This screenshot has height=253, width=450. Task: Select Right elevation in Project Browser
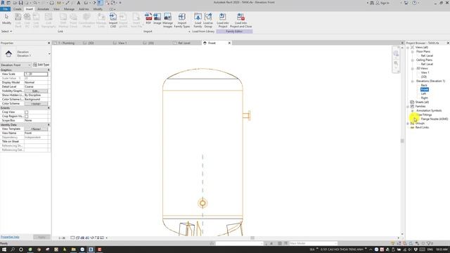coord(424,98)
